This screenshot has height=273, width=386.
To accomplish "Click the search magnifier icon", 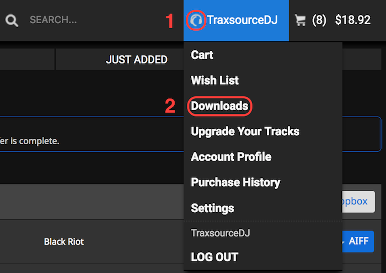I will pyautogui.click(x=12, y=20).
